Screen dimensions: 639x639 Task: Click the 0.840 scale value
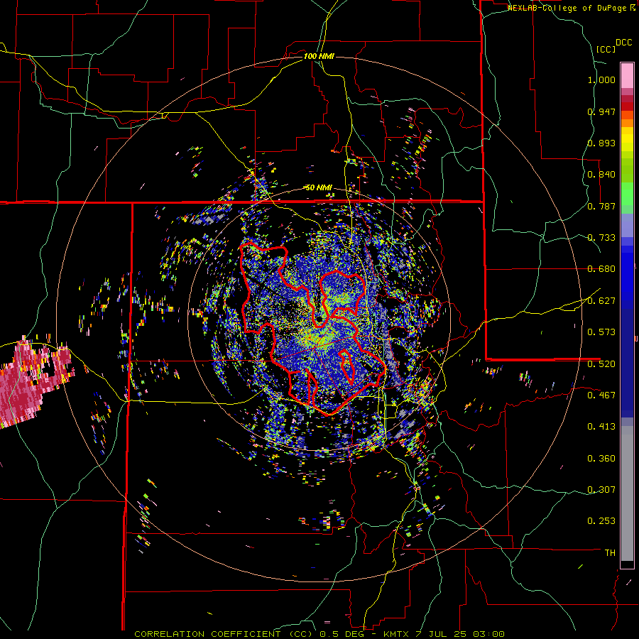[x=601, y=175]
